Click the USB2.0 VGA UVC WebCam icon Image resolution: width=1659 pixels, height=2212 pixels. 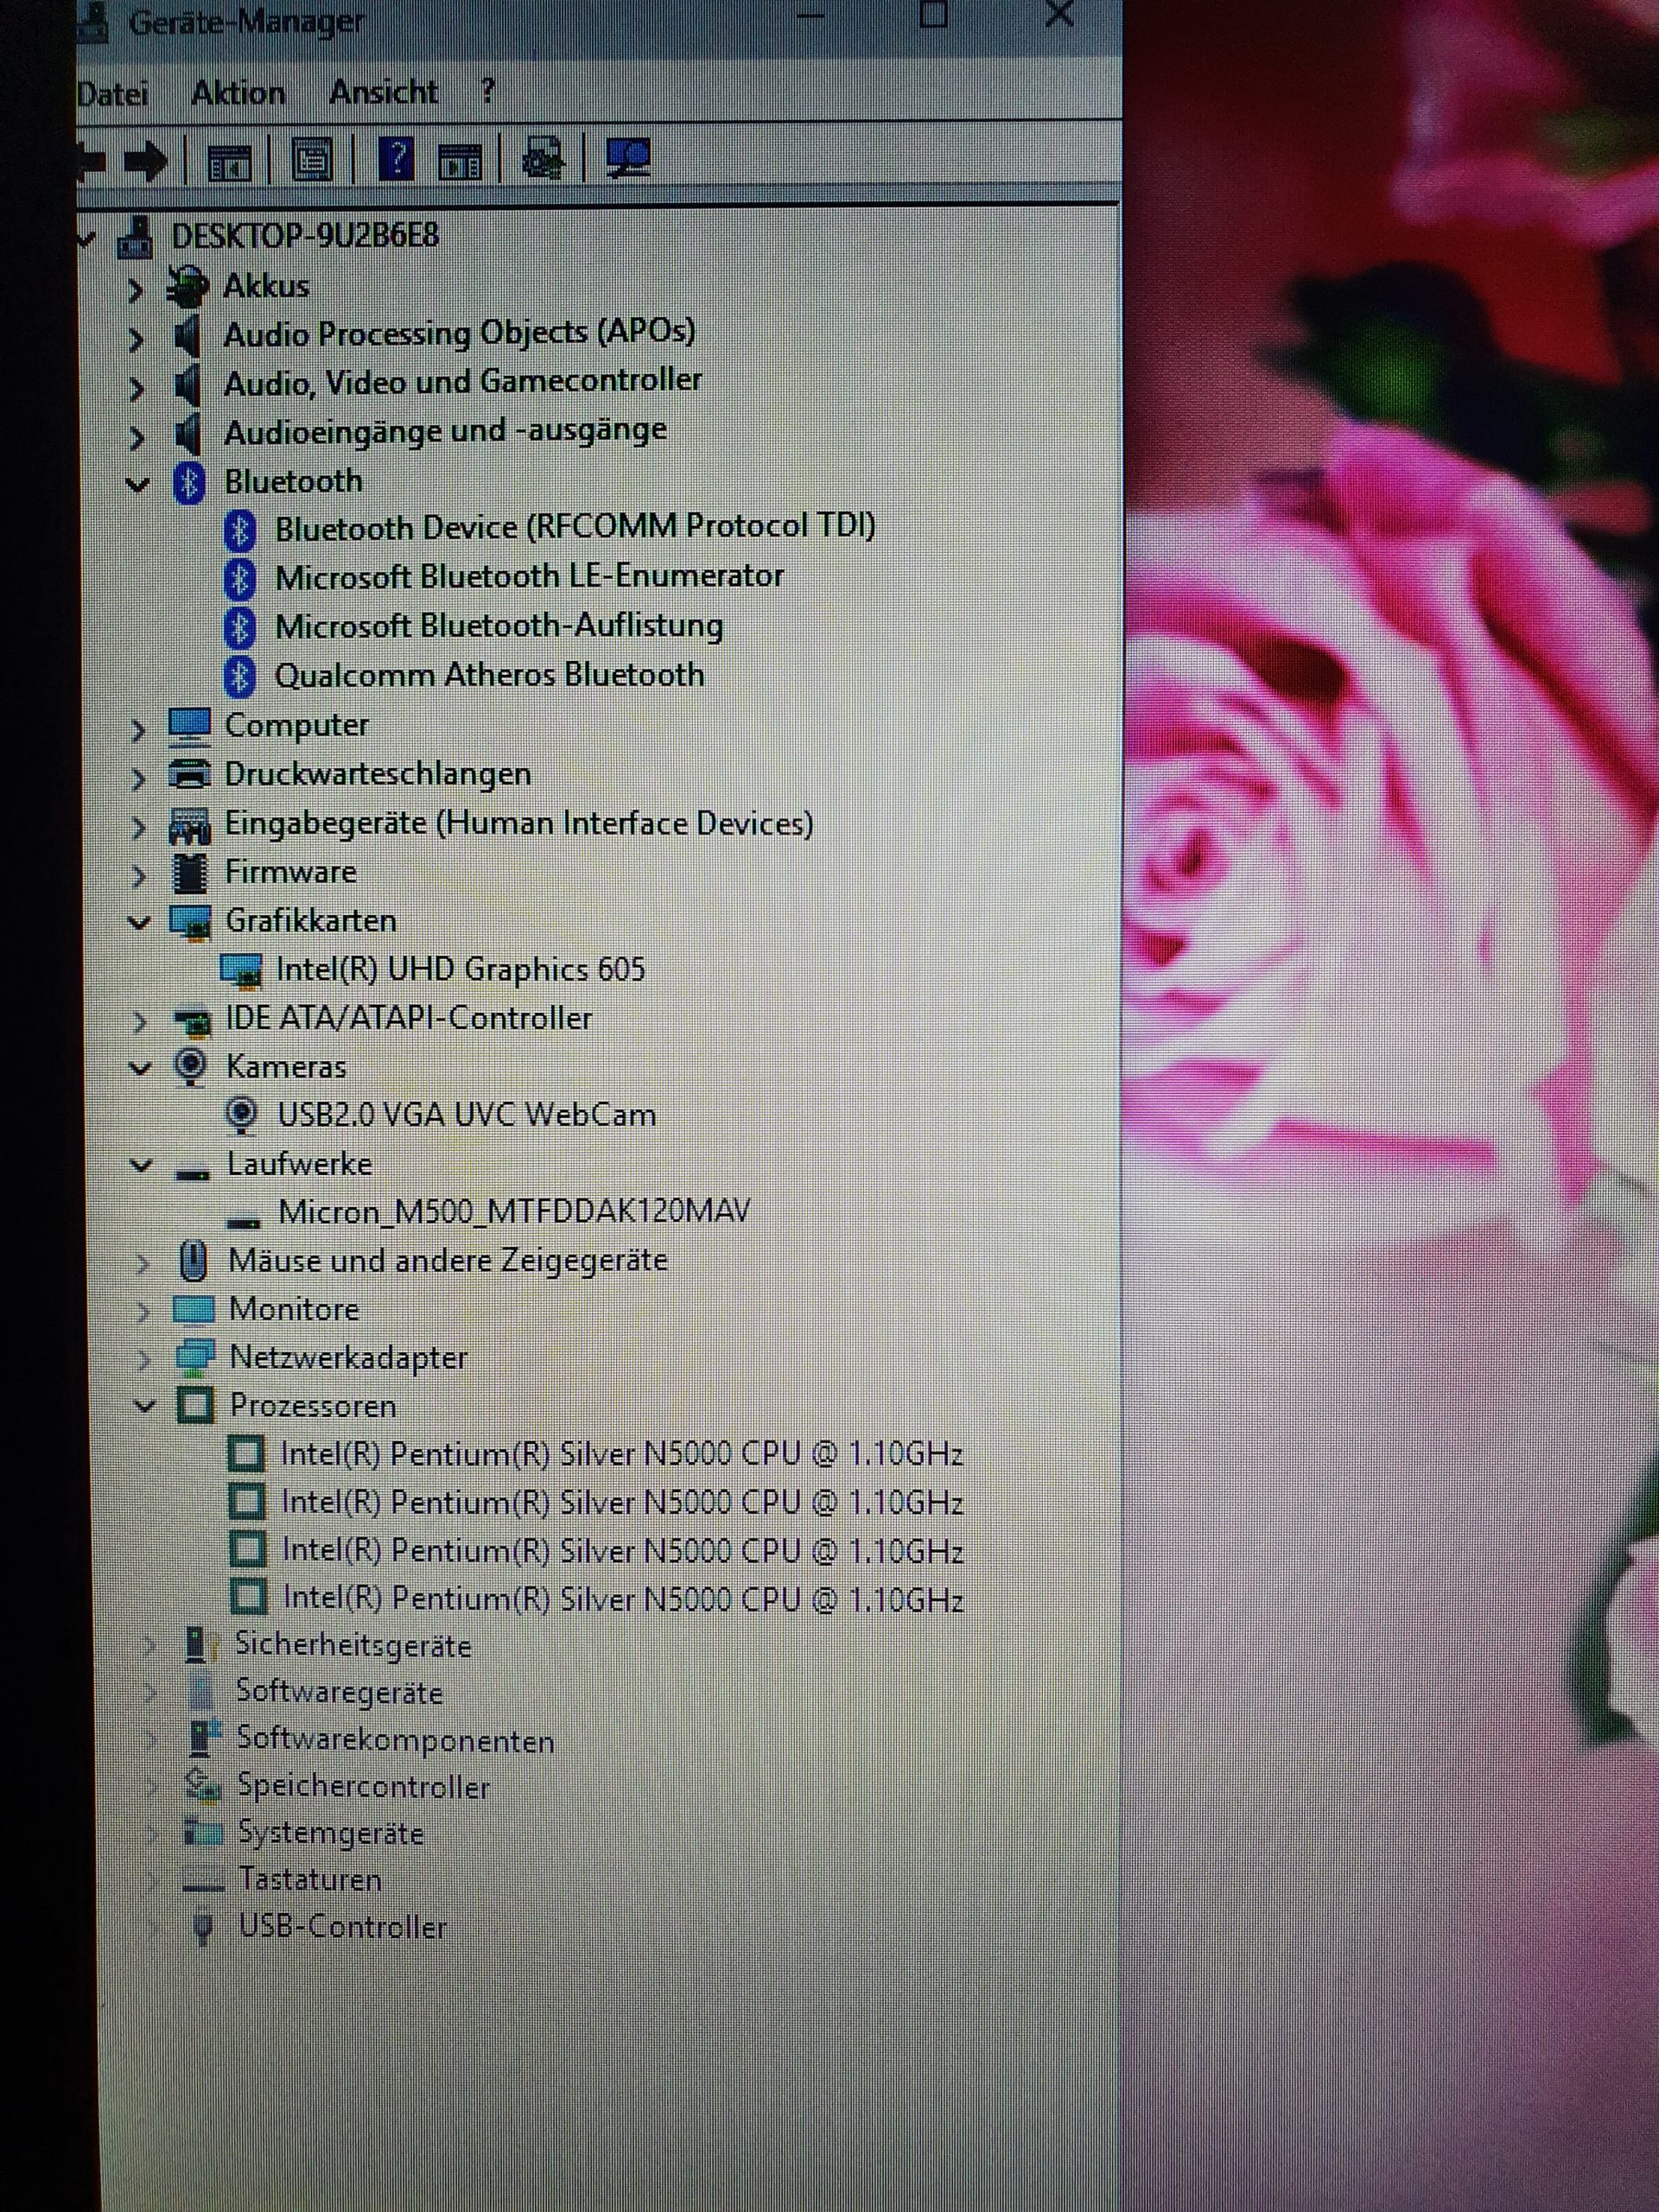tap(241, 1115)
